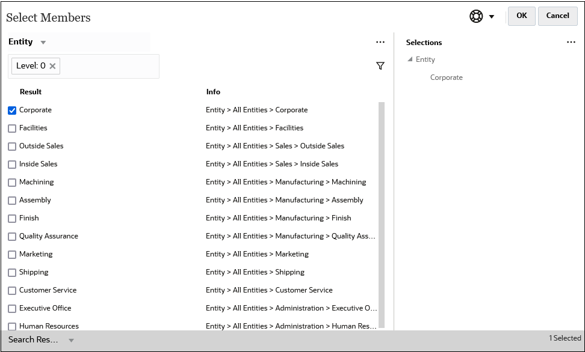Open the Search Results dropdown at bottom
The height and width of the screenshot is (352, 585).
pos(71,340)
